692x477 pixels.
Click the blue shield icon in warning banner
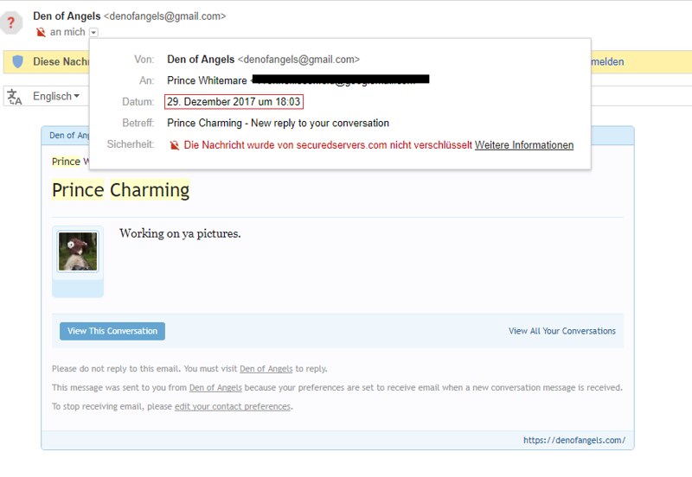(x=17, y=61)
